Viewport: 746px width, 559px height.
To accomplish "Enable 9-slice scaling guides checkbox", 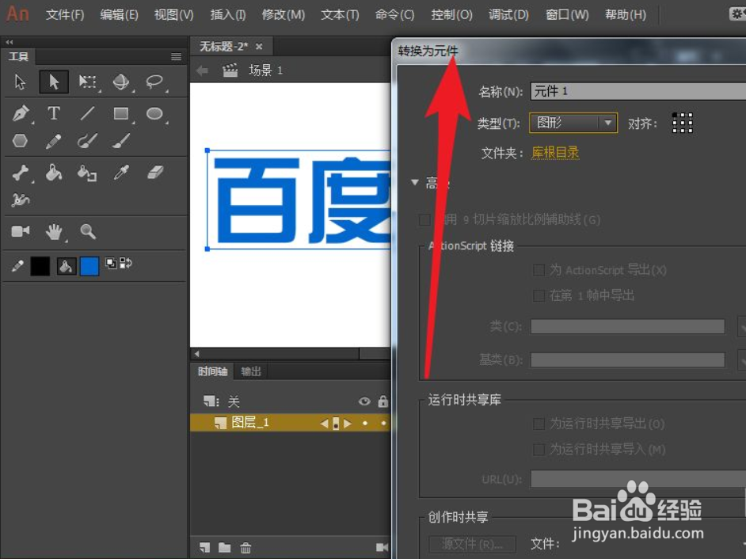I will pos(424,220).
